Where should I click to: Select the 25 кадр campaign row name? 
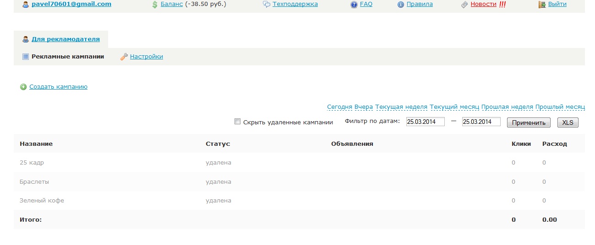pos(32,163)
